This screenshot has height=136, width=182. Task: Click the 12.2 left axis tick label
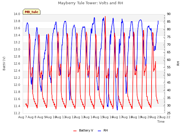coord(17,78)
